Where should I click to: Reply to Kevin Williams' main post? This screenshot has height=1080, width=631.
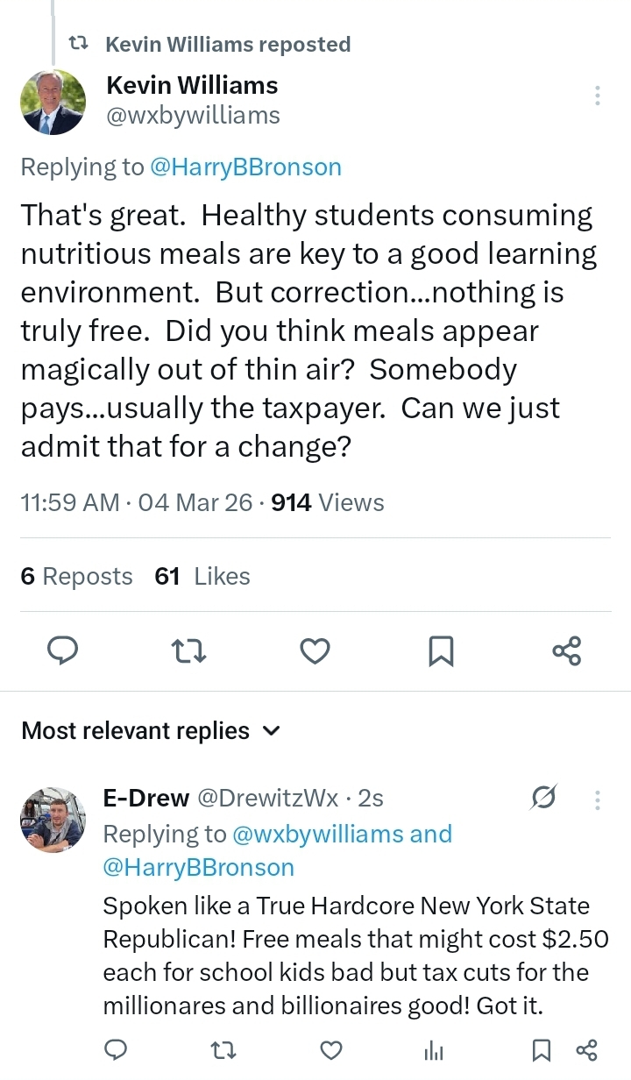(x=61, y=650)
